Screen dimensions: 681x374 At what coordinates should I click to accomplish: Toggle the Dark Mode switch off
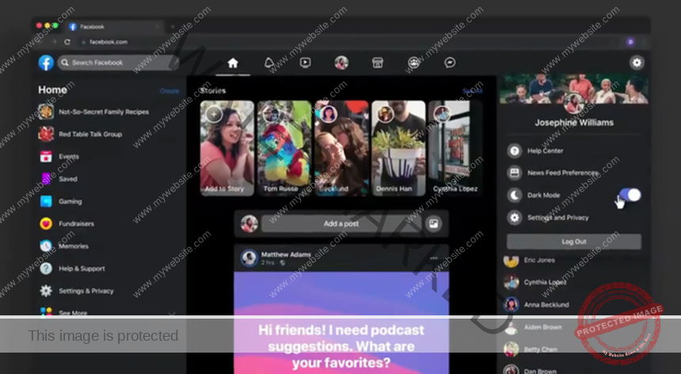[x=630, y=195]
